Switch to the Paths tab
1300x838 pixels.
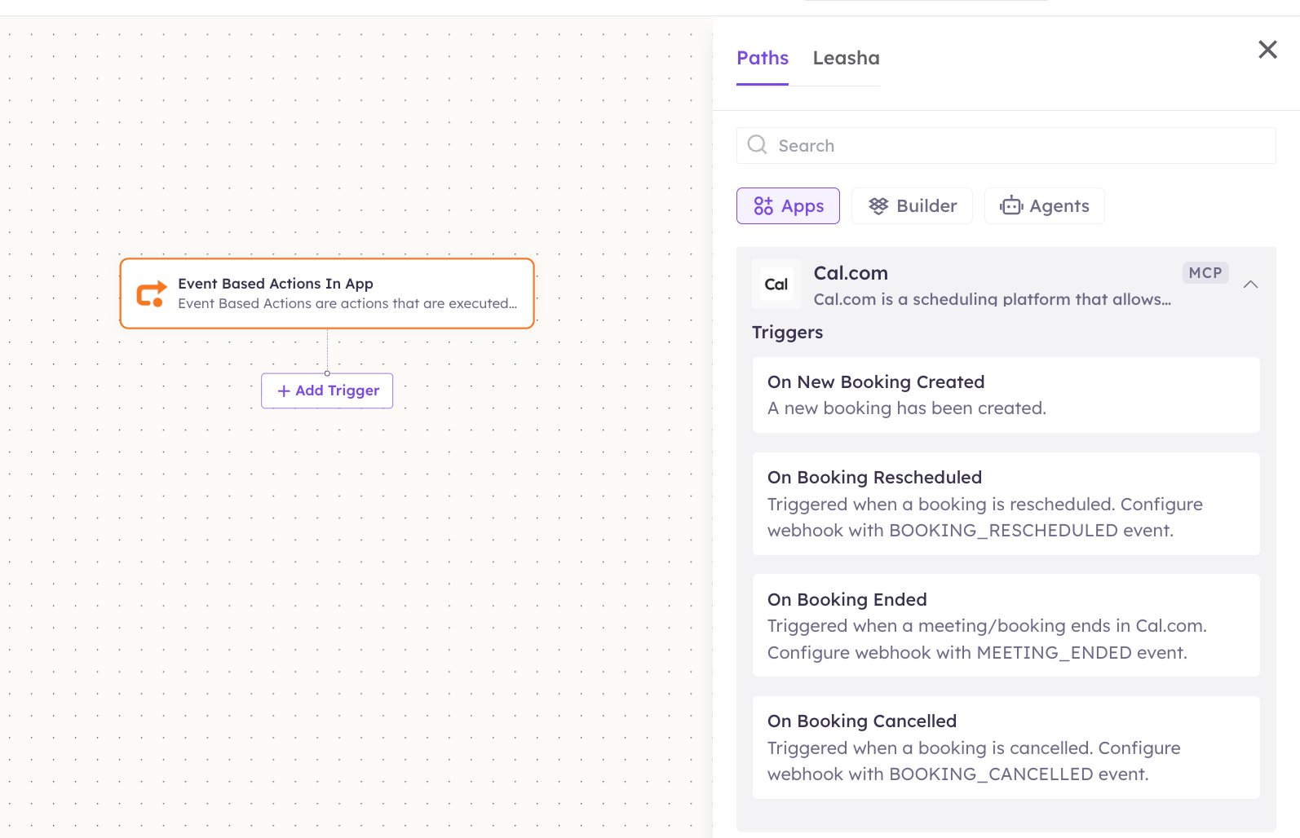point(763,58)
